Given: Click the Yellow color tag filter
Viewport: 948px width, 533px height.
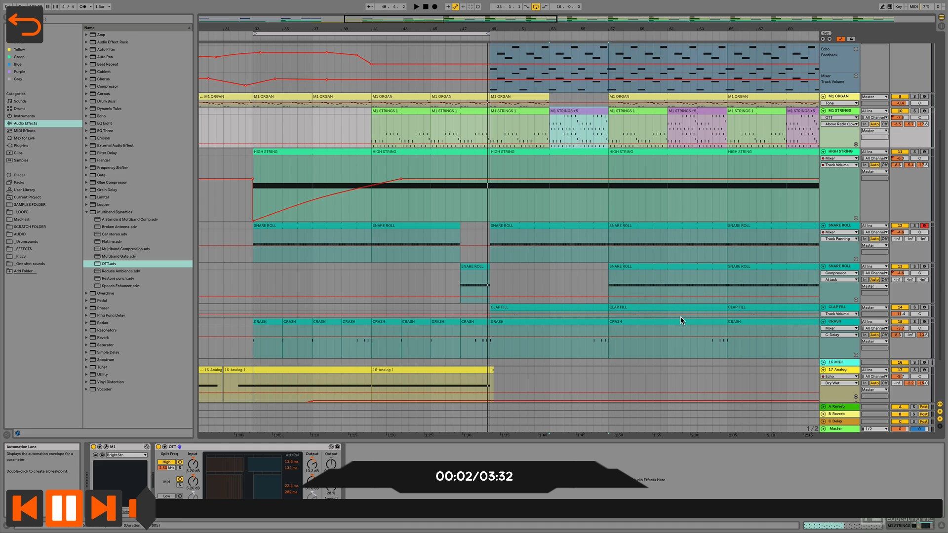Looking at the screenshot, I should click(19, 49).
